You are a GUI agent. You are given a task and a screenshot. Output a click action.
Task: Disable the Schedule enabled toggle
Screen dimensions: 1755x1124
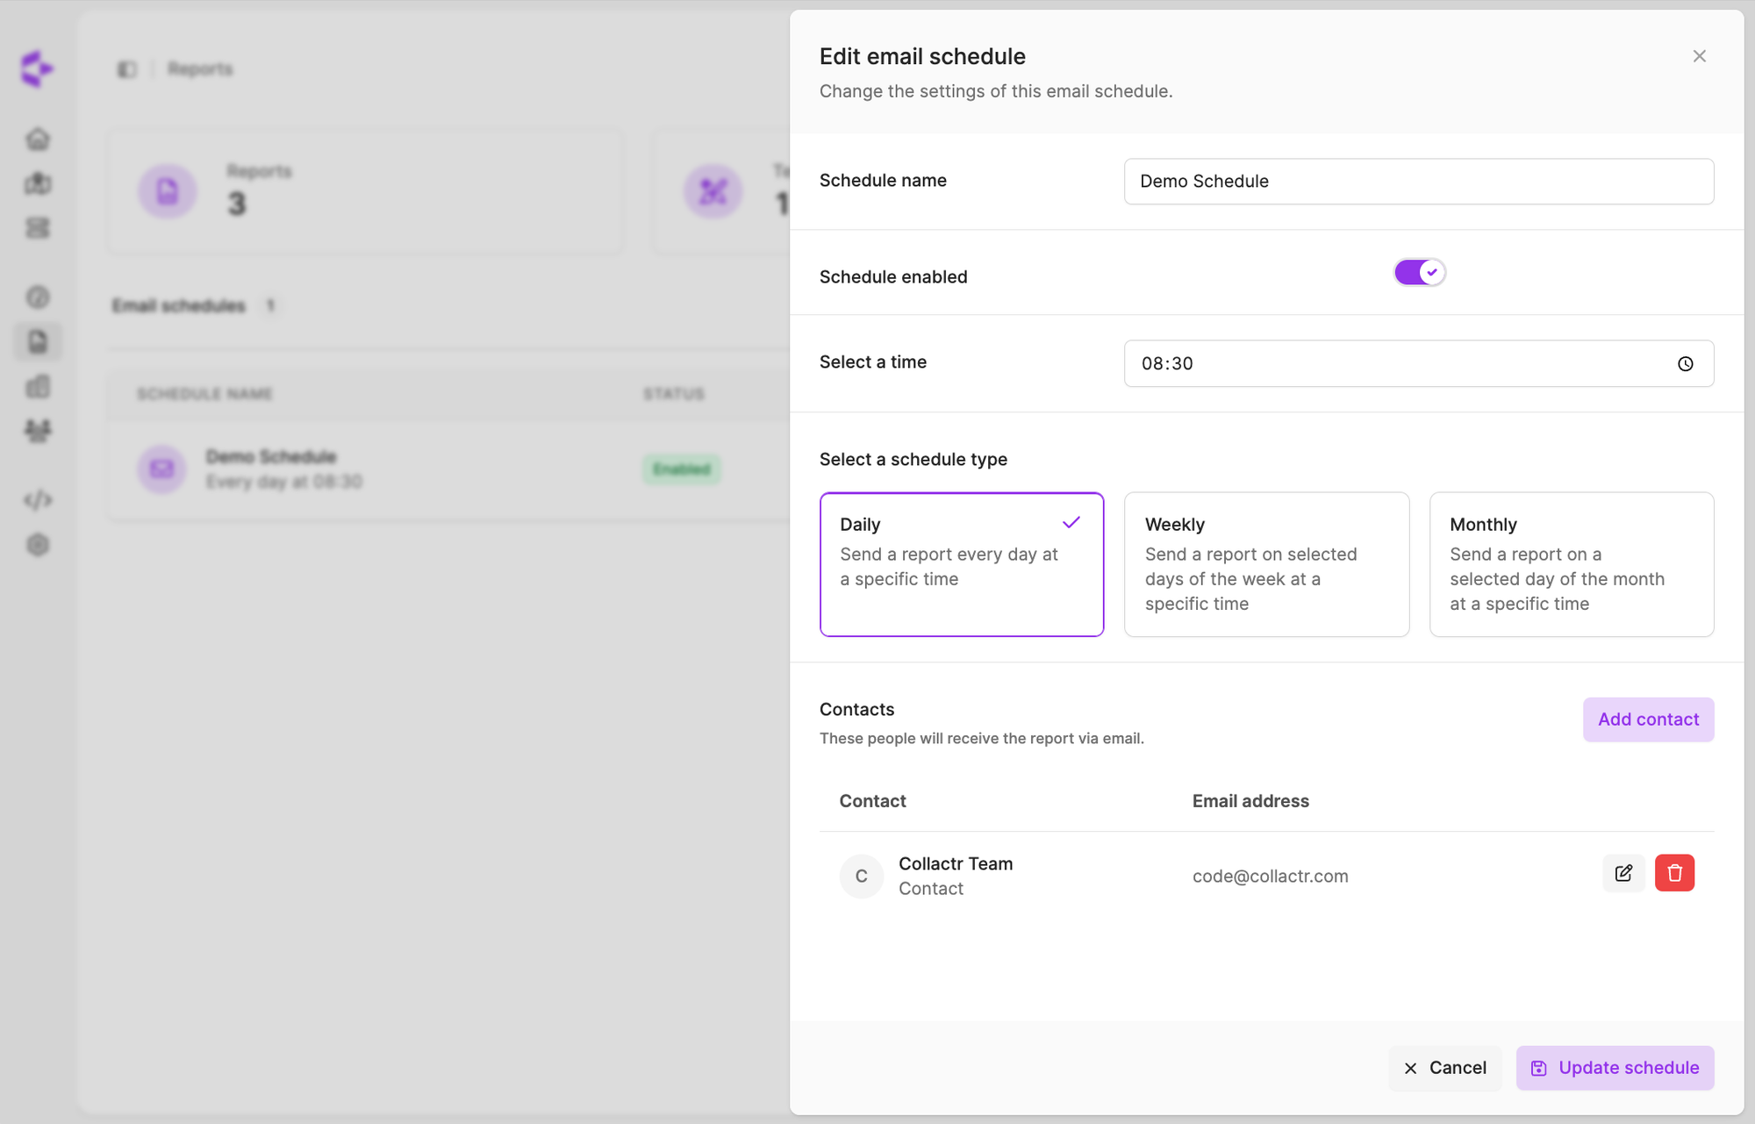tap(1419, 273)
